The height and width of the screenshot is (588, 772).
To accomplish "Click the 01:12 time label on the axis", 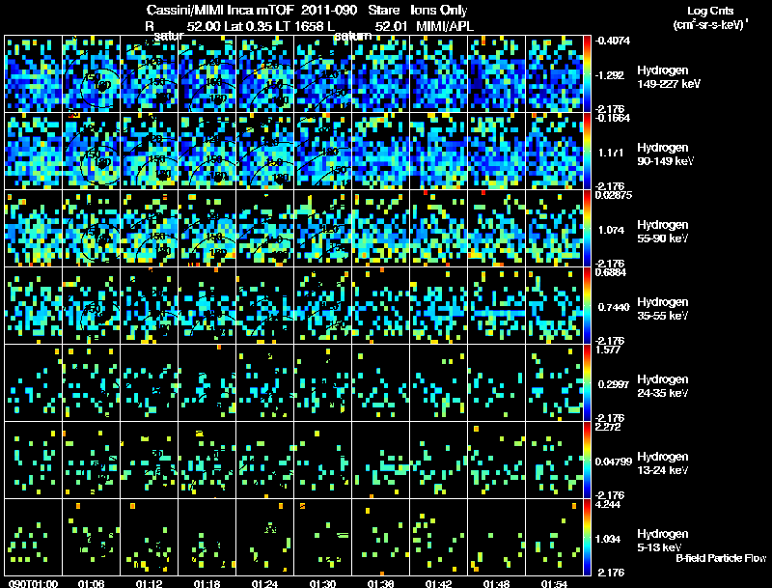I will click(x=149, y=583).
